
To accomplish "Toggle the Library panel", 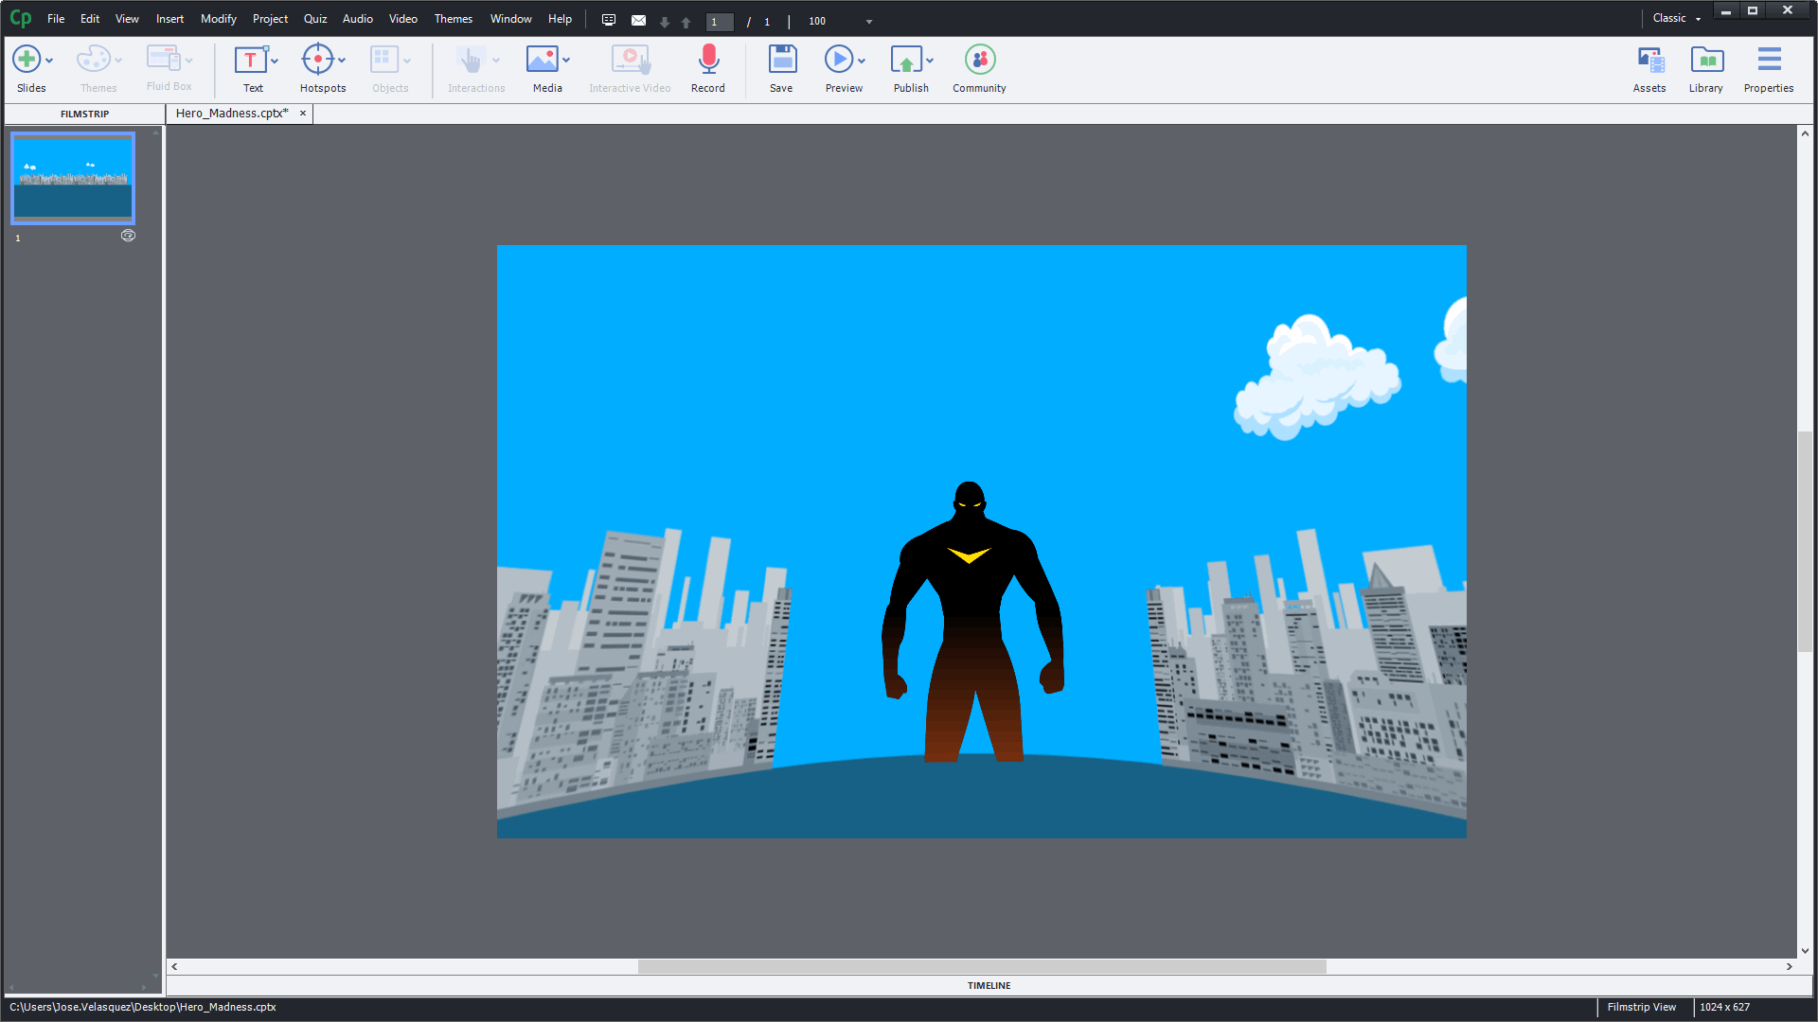I will (x=1706, y=60).
